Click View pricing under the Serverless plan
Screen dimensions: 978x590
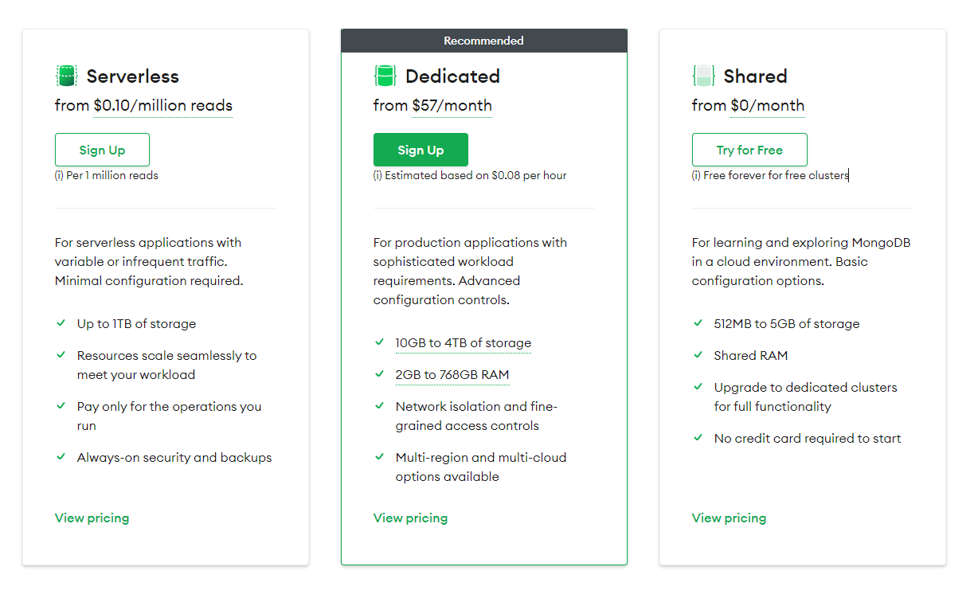pyautogui.click(x=92, y=518)
